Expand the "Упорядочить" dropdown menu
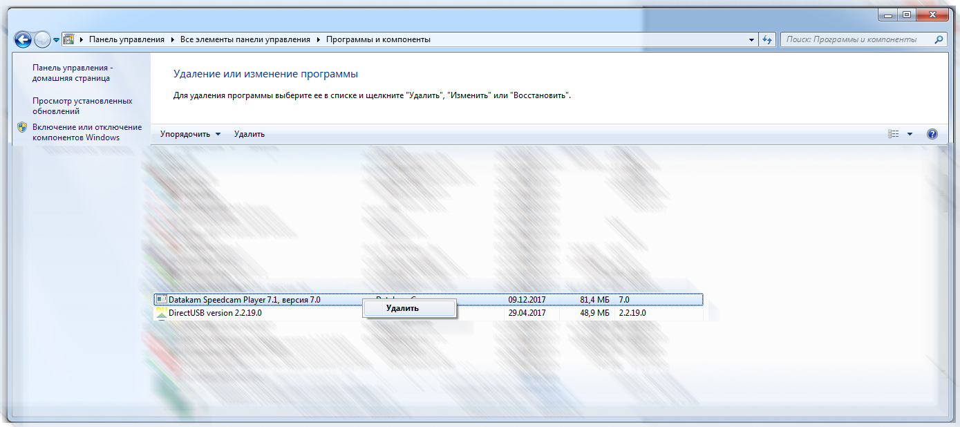 tap(190, 134)
